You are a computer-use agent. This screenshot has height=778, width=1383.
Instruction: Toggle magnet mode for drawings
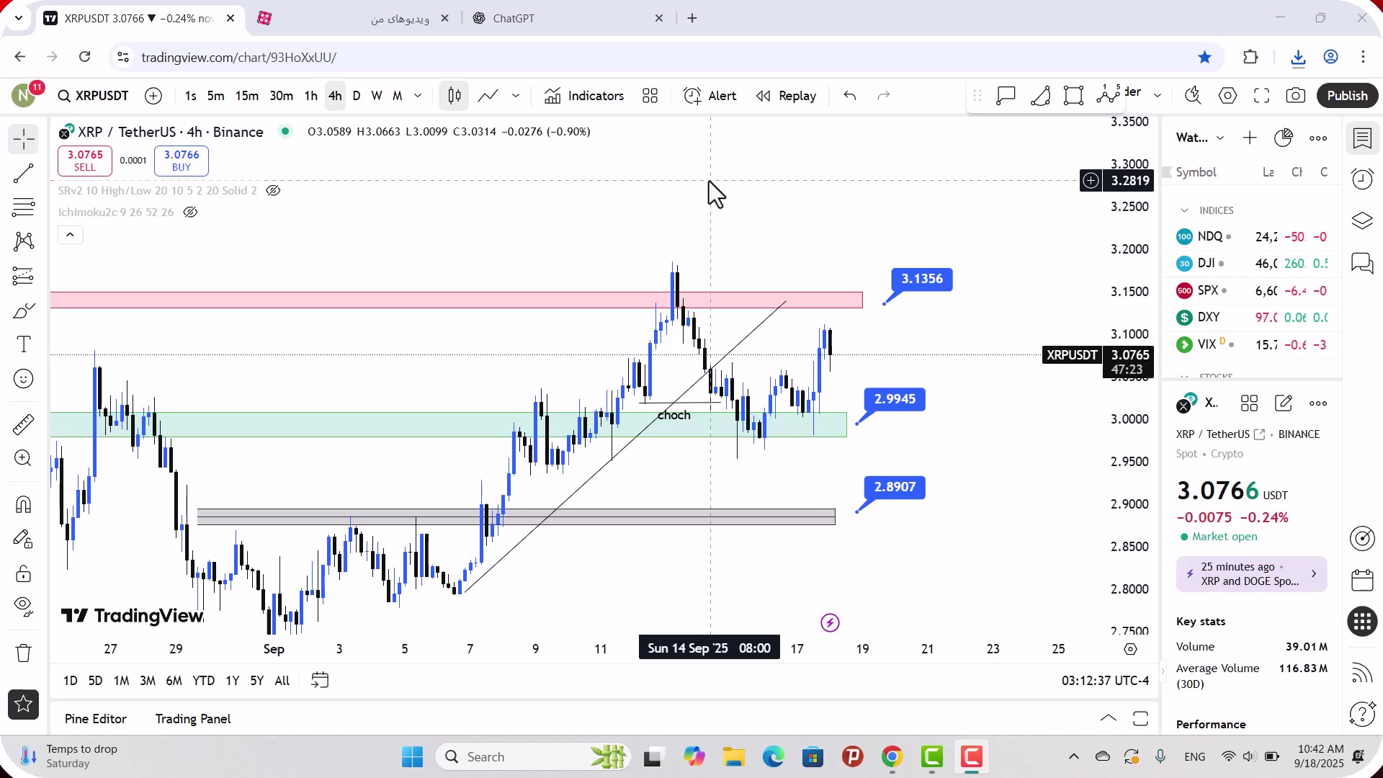coord(24,504)
